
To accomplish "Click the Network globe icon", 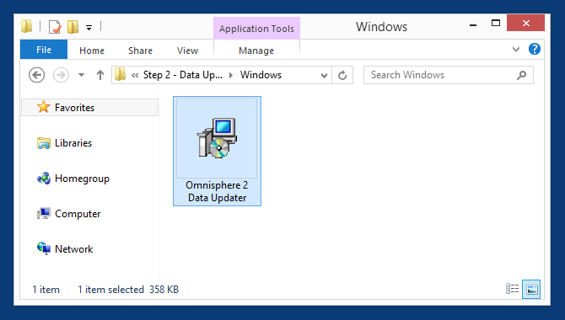I will point(44,248).
